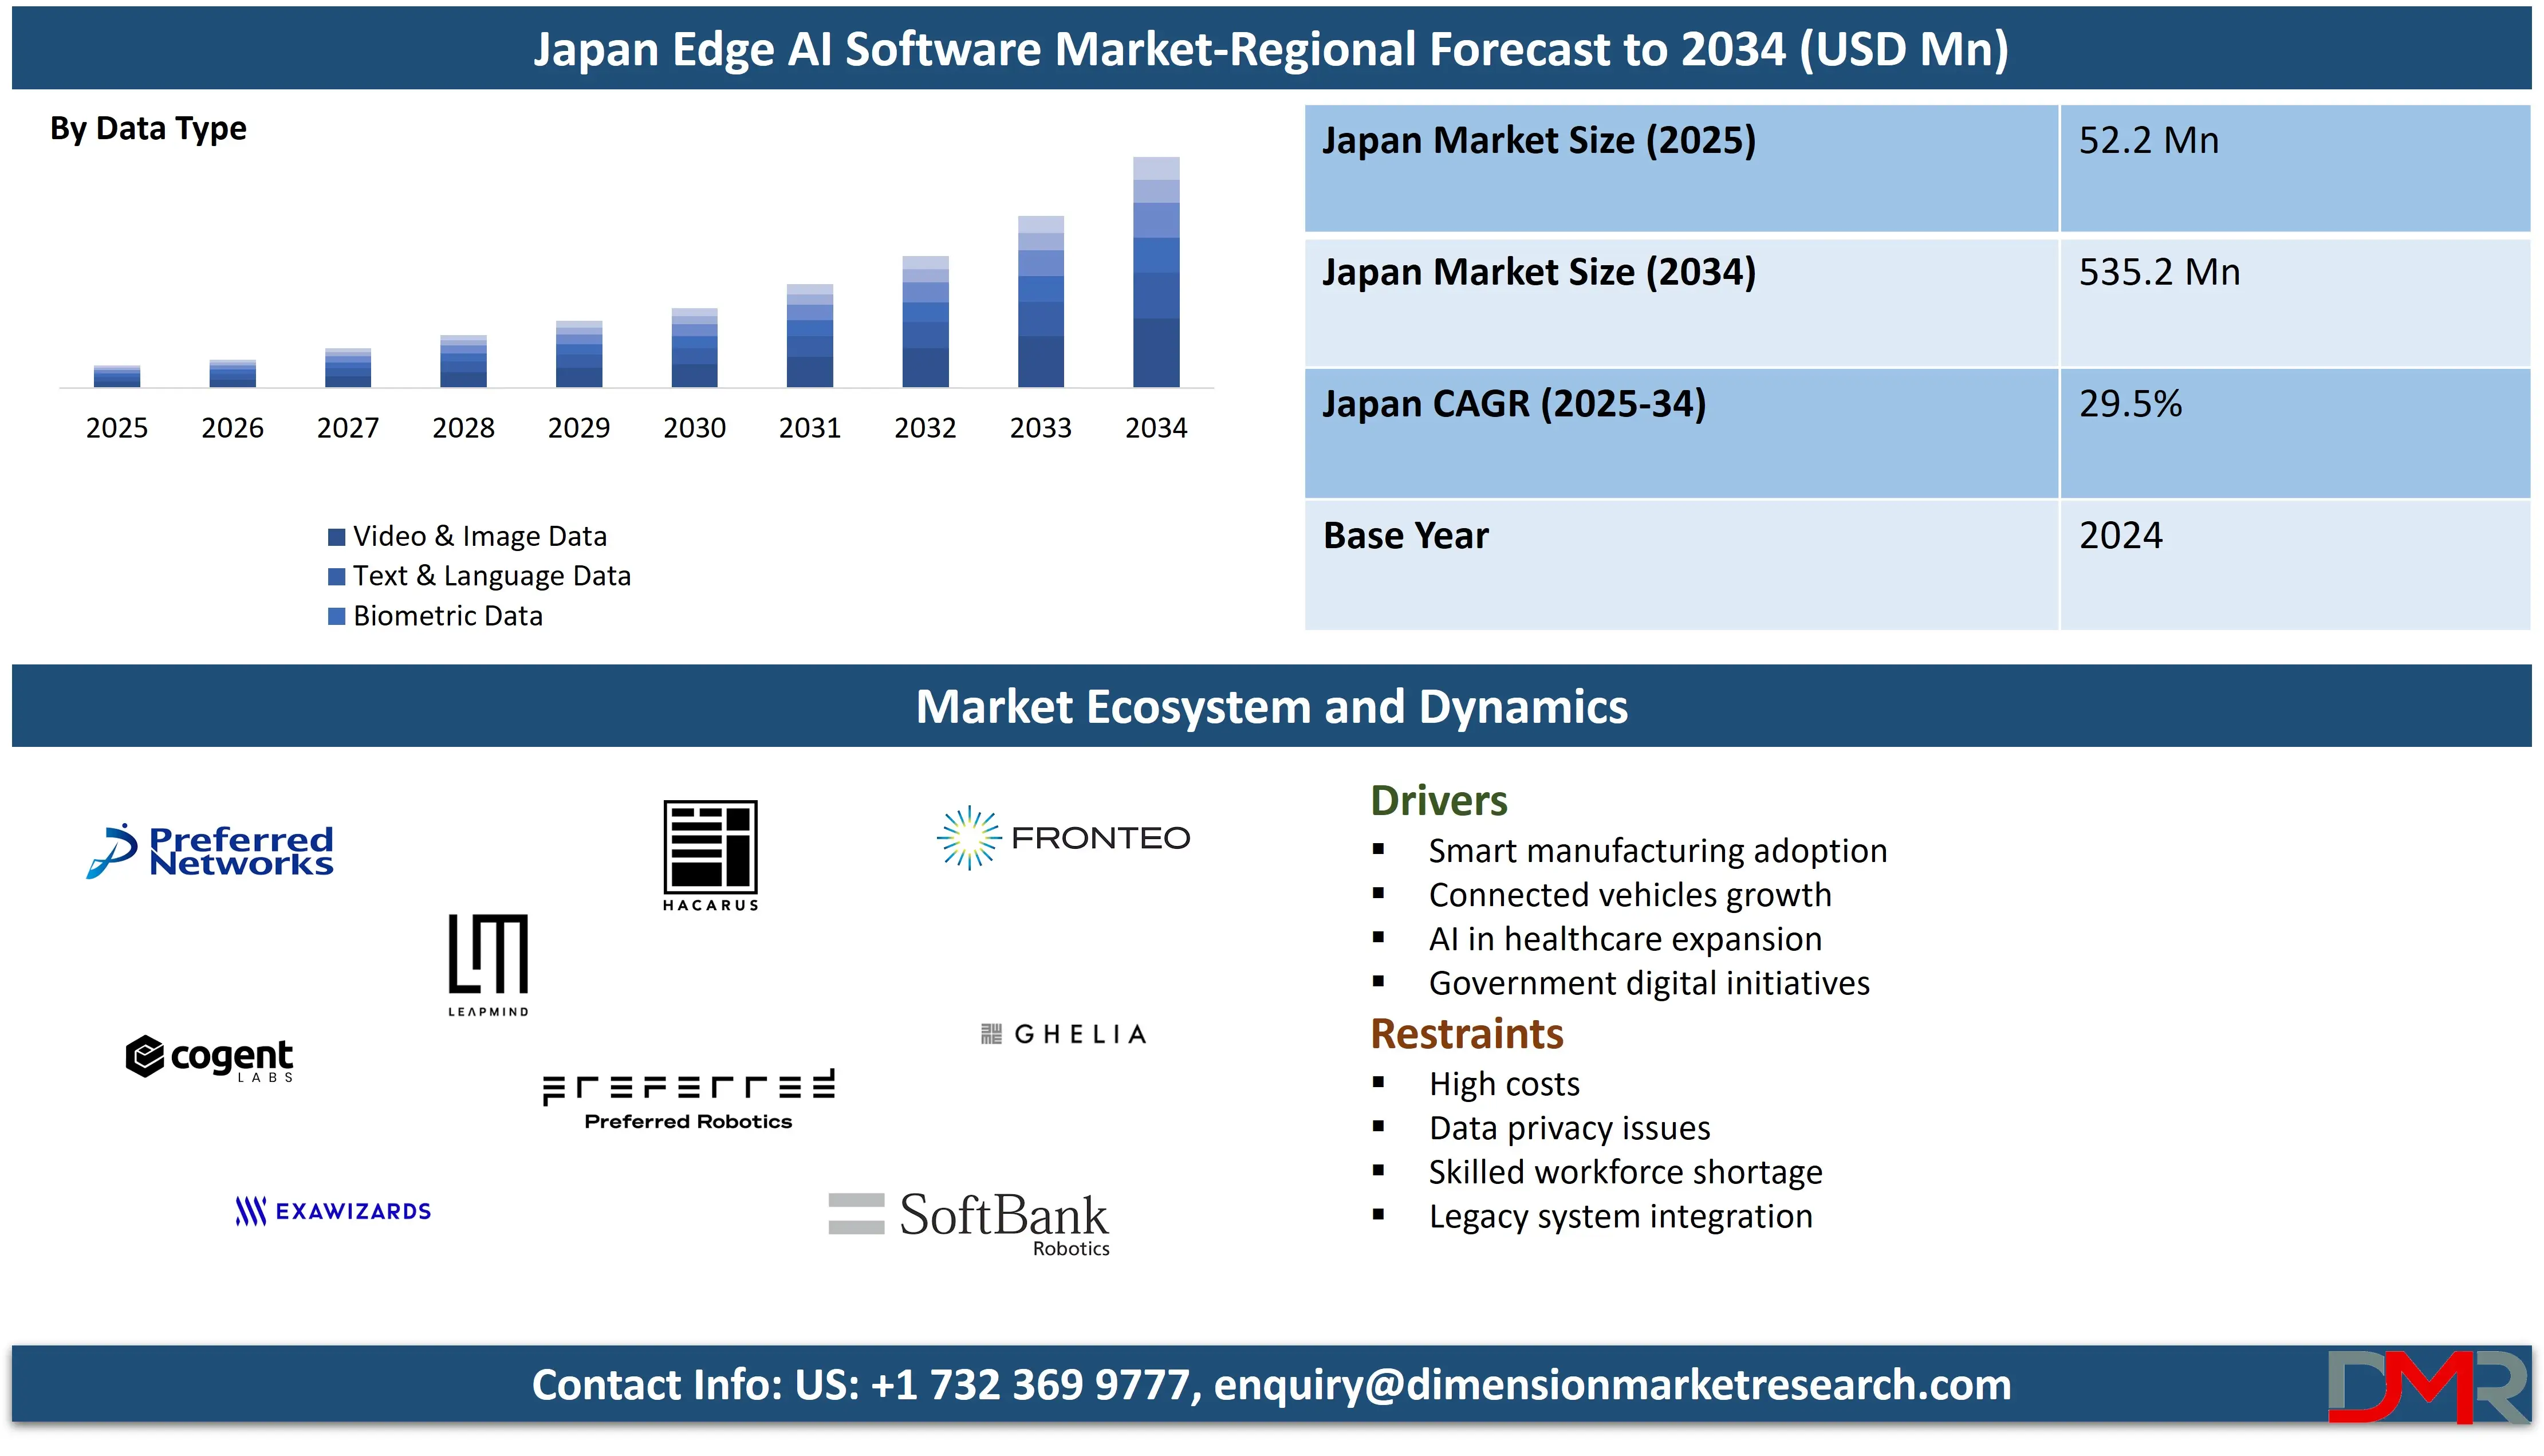Click the Text & Language Data legend swatch
The image size is (2544, 1456).
(x=337, y=576)
